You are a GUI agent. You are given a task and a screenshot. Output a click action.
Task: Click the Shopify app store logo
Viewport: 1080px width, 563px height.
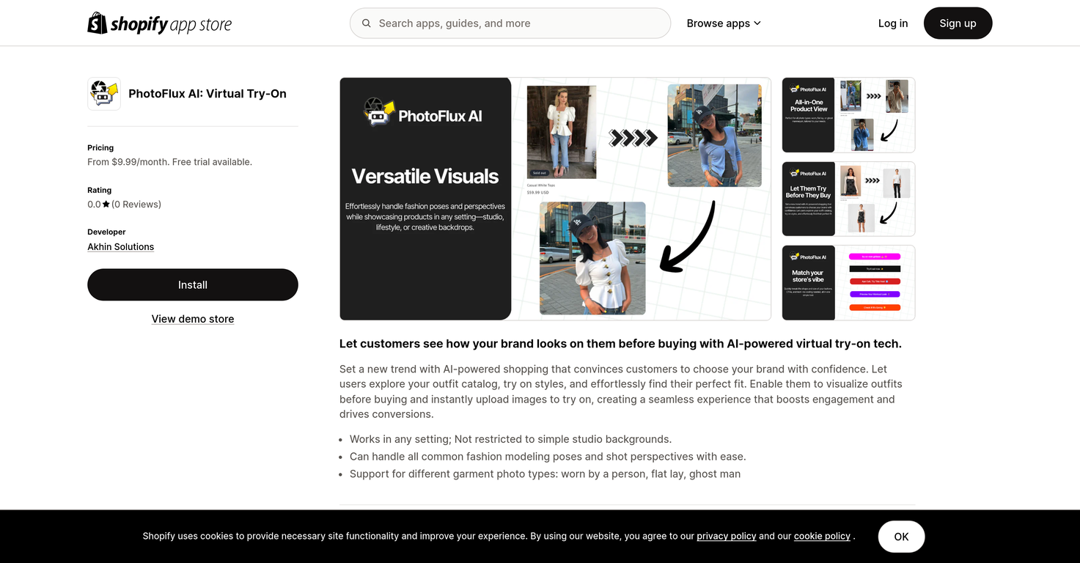160,23
